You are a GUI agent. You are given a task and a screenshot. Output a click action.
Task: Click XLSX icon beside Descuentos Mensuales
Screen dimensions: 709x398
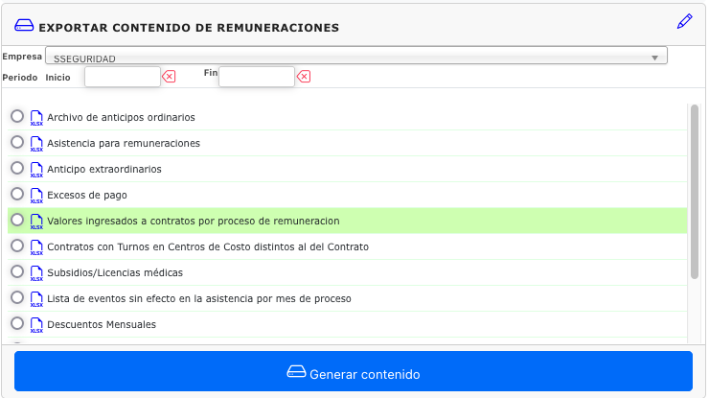pos(36,324)
